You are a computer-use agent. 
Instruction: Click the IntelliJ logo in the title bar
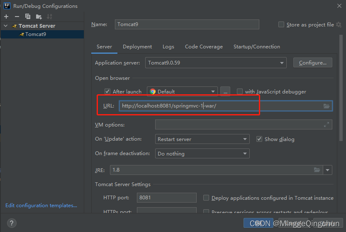7,6
